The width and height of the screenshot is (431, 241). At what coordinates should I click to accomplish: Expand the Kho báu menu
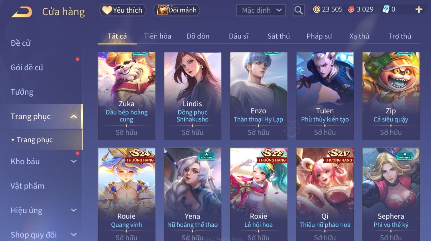[74, 161]
